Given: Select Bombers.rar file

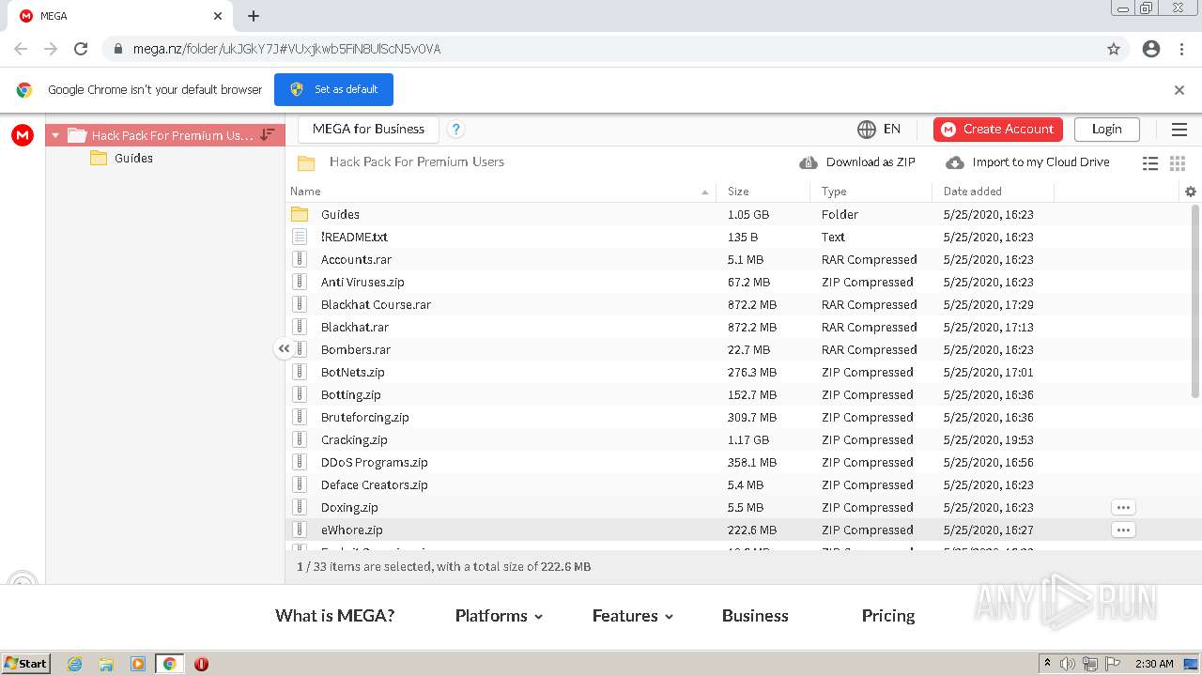Looking at the screenshot, I should (737, 349).
